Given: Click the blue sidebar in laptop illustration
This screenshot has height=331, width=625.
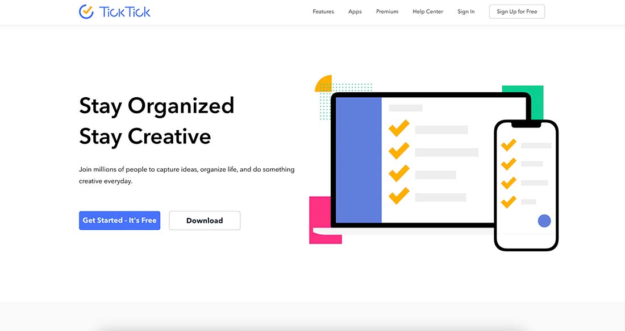Looking at the screenshot, I should click(359, 160).
